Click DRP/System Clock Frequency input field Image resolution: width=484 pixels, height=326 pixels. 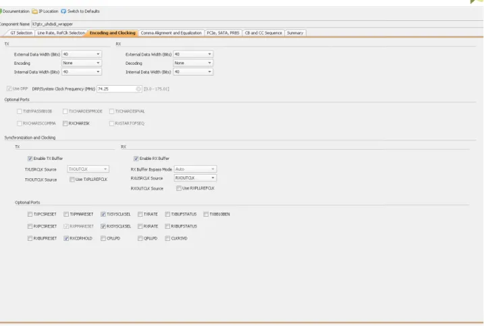pos(119,89)
